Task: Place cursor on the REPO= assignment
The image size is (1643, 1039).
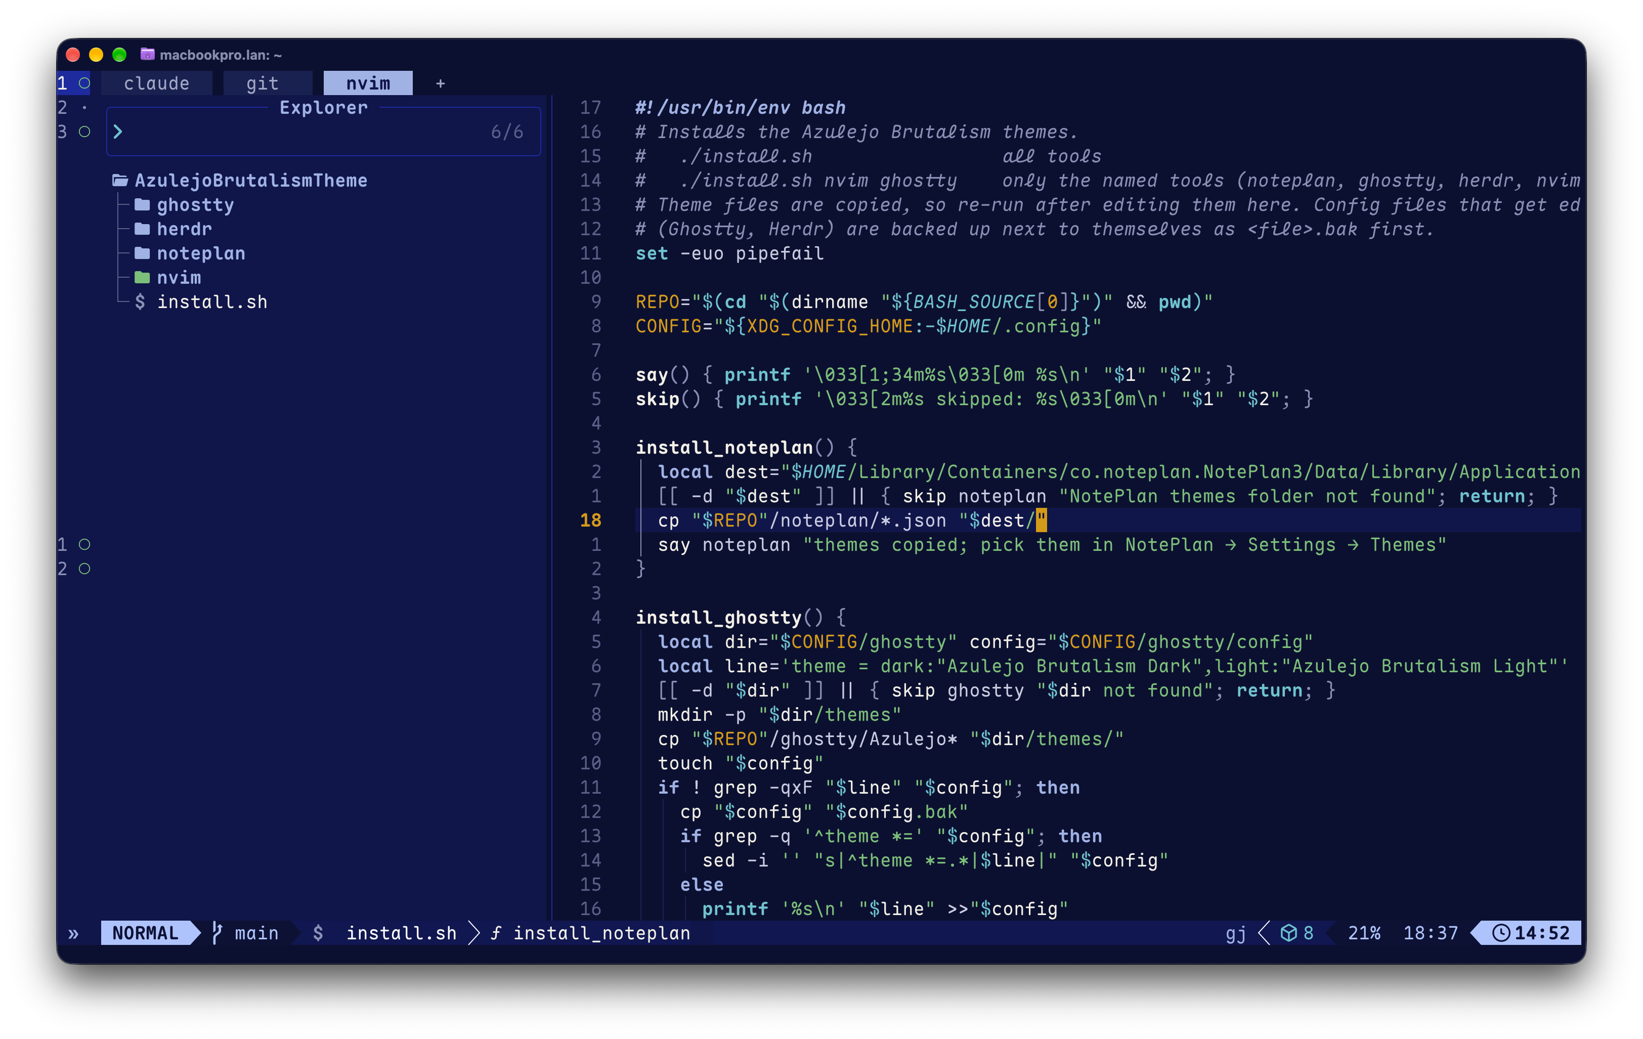Action: (924, 301)
